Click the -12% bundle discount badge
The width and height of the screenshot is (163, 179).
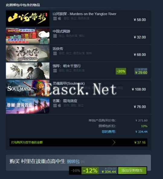tap(90, 171)
